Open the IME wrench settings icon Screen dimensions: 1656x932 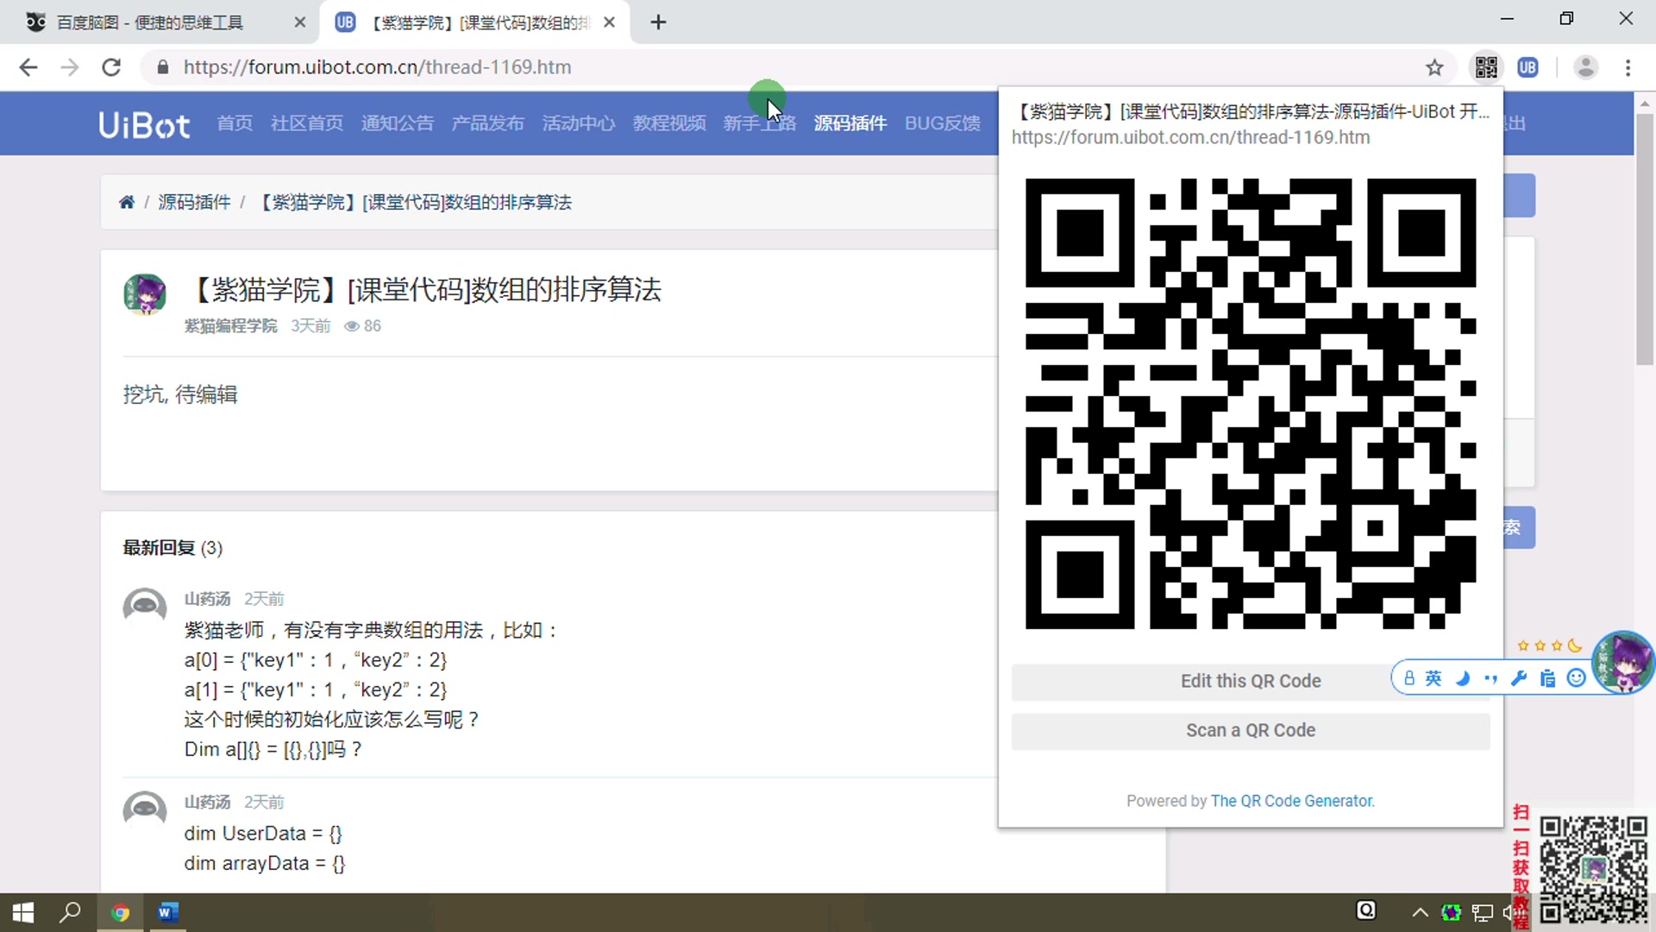(x=1519, y=678)
